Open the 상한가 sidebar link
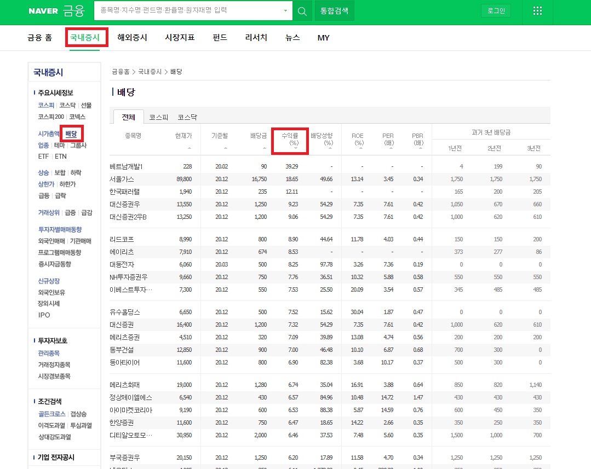591x469 pixels. tap(46, 184)
